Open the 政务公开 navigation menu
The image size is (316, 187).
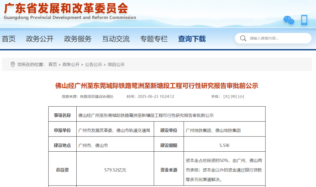40,39
